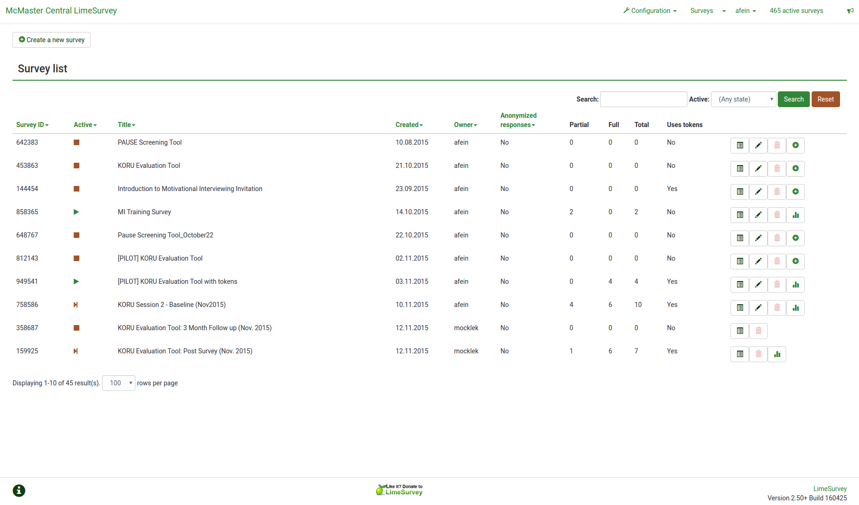Click the info icon in bottom-left corner
This screenshot has height=505, width=859.
[x=19, y=491]
